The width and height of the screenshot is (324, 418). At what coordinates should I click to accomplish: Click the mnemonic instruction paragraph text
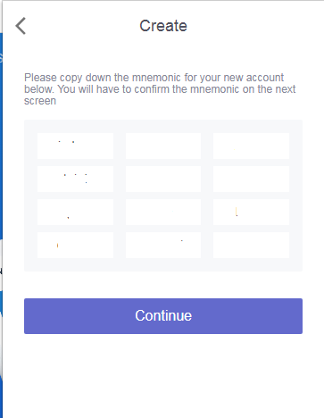pyautogui.click(x=160, y=89)
